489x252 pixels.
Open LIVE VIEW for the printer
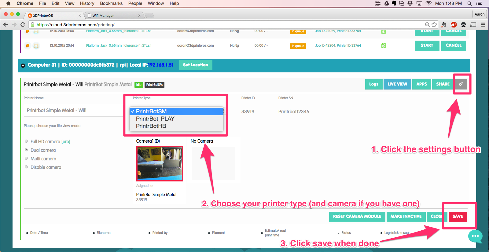point(397,84)
